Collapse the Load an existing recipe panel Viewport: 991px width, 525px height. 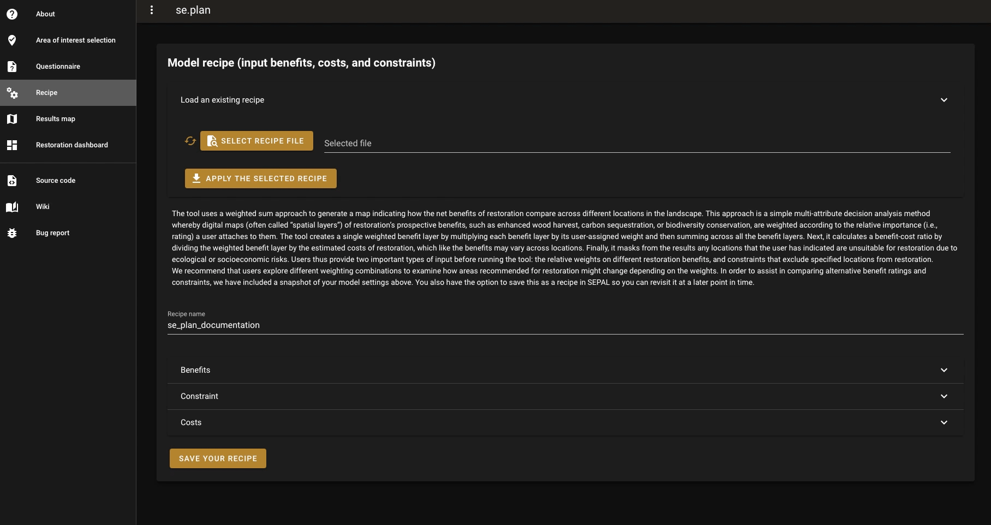944,100
